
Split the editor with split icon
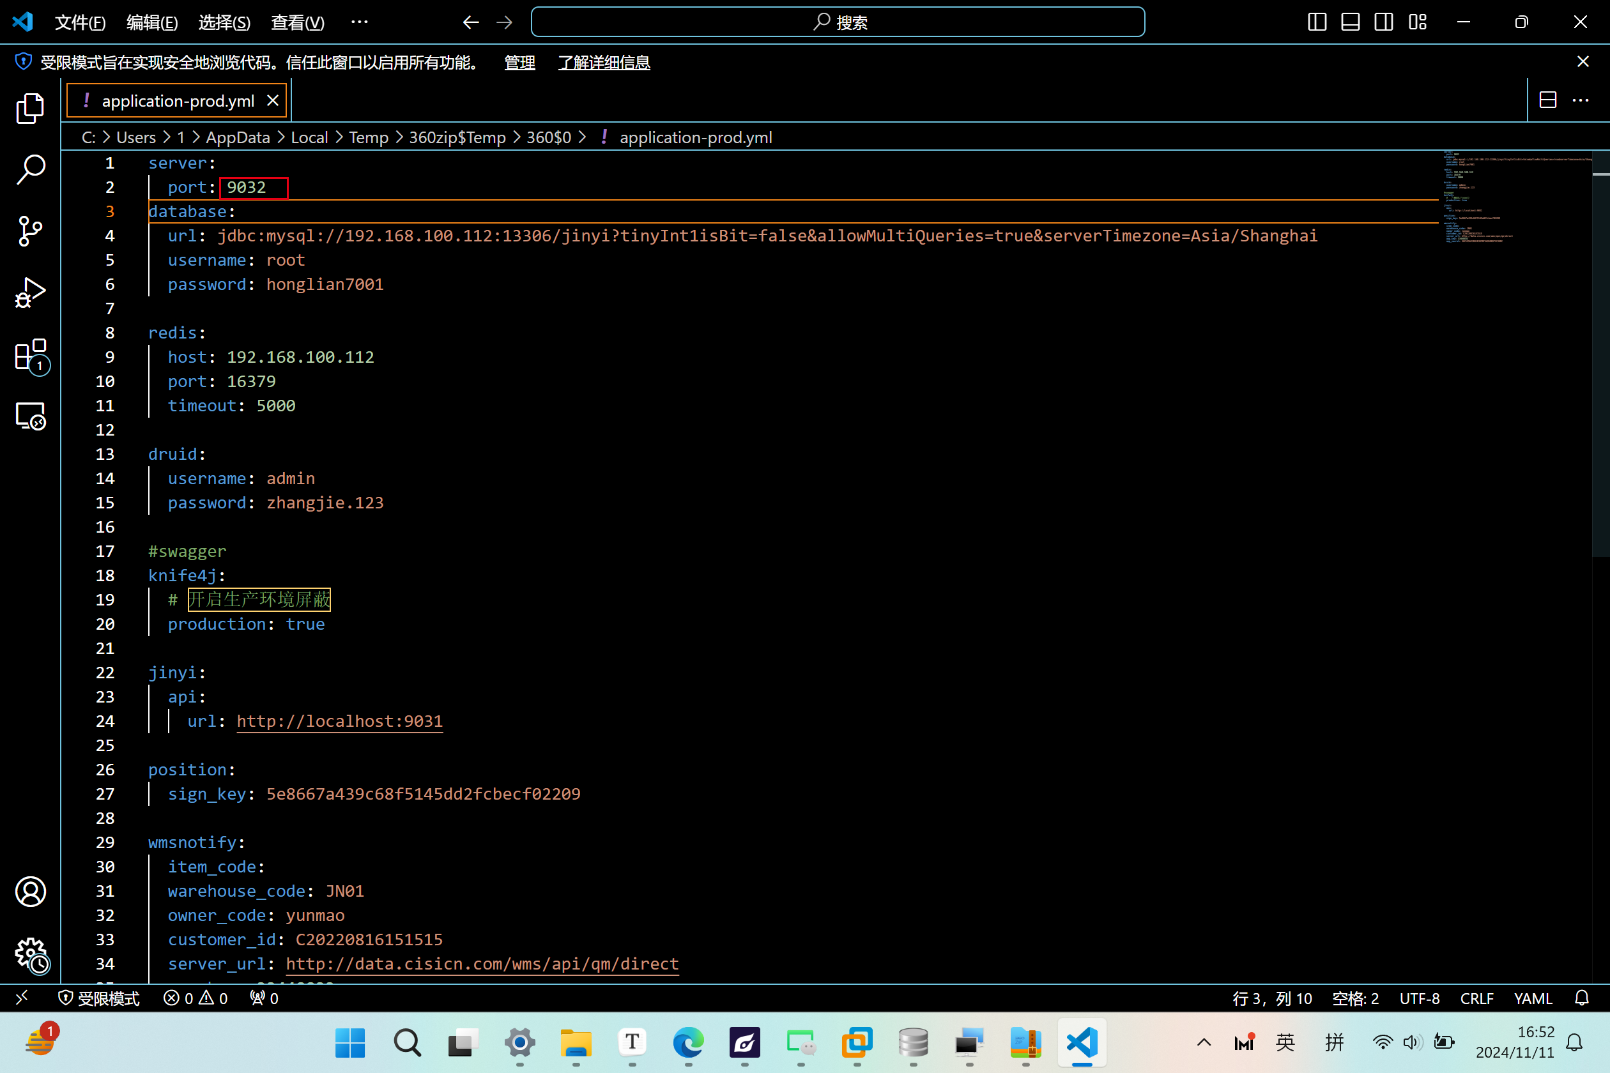click(x=1547, y=100)
